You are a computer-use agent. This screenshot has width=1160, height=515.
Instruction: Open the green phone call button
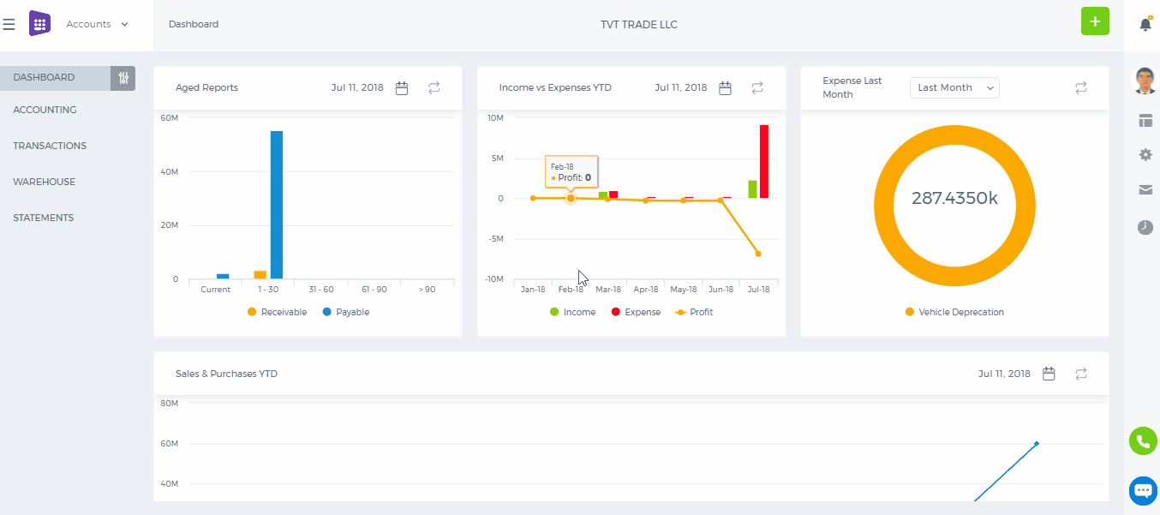(1143, 441)
